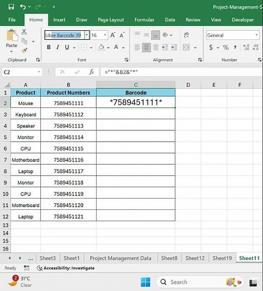This screenshot has height=291, width=263.
Task: Click the Paste clipboard icon
Action: 12,35
